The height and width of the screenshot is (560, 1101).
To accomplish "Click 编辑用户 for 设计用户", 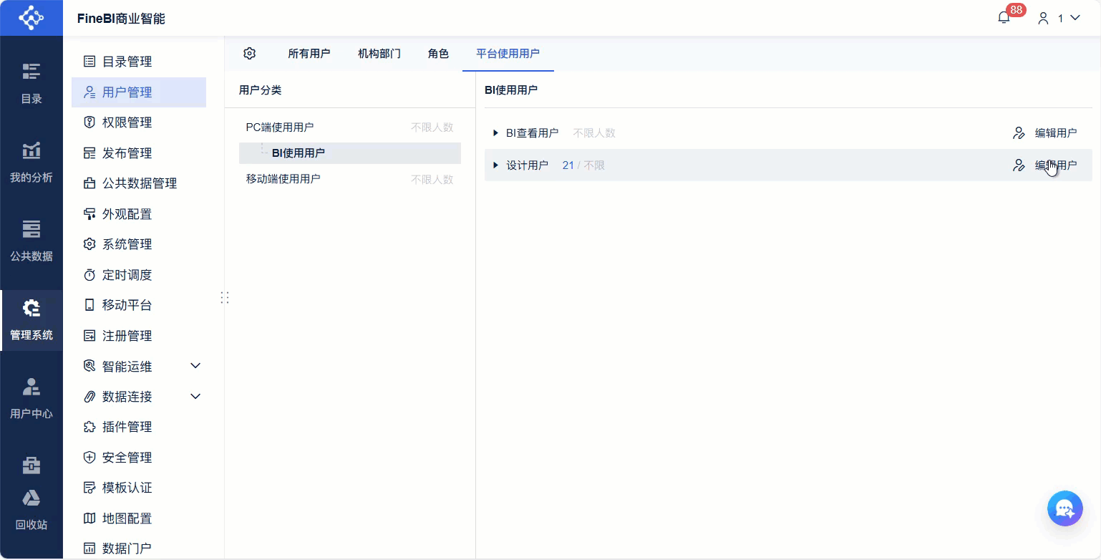I will (1056, 165).
